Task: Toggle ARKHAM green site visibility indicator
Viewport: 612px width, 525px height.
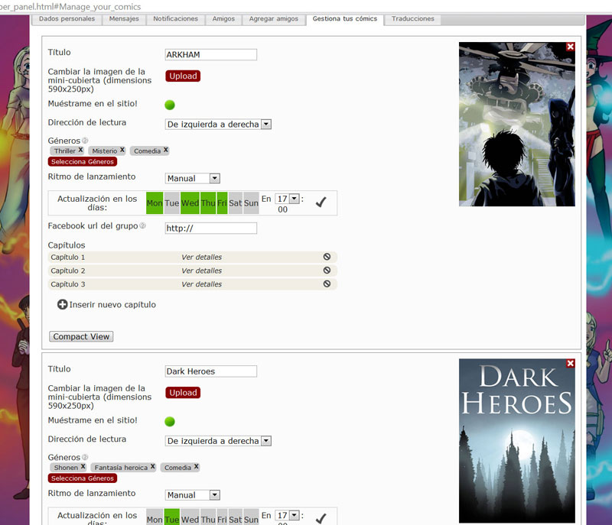Action: pyautogui.click(x=170, y=105)
